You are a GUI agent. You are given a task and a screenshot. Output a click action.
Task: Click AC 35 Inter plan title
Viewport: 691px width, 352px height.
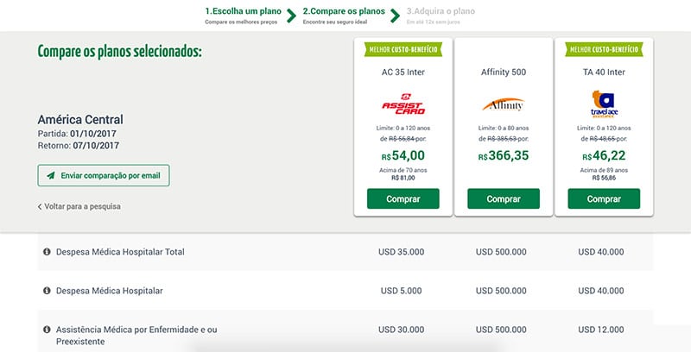tap(403, 72)
